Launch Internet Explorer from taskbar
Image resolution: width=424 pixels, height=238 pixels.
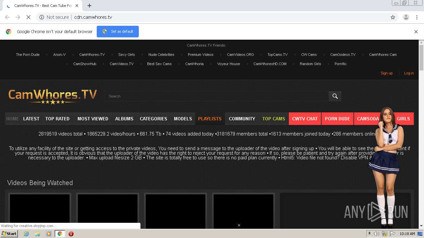(x=26, y=234)
